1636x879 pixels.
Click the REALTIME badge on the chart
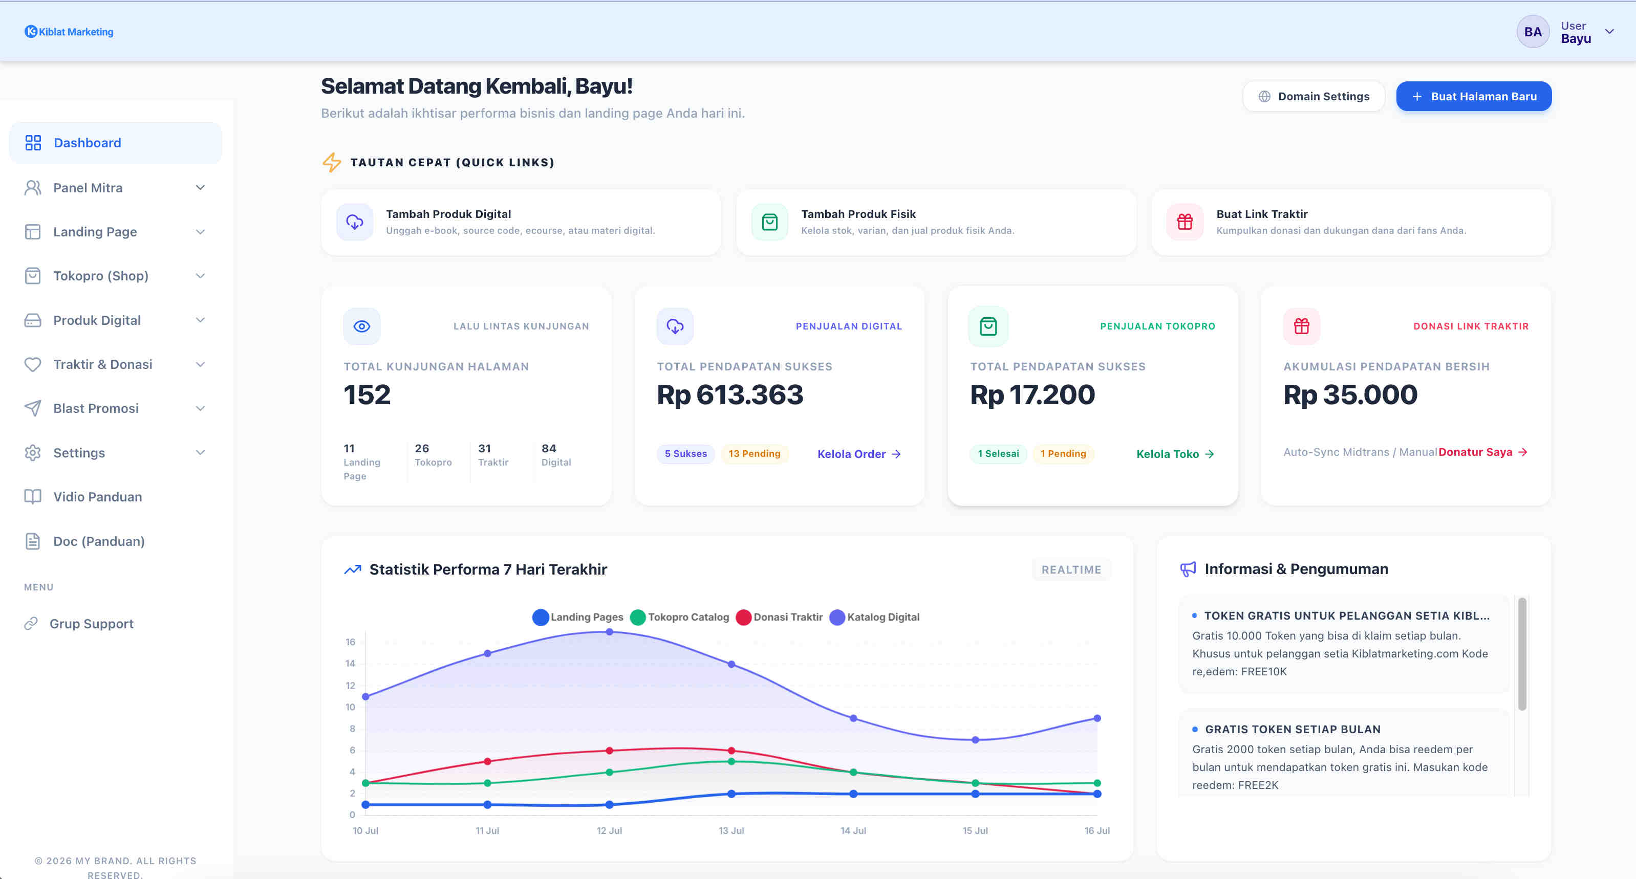coord(1071,570)
